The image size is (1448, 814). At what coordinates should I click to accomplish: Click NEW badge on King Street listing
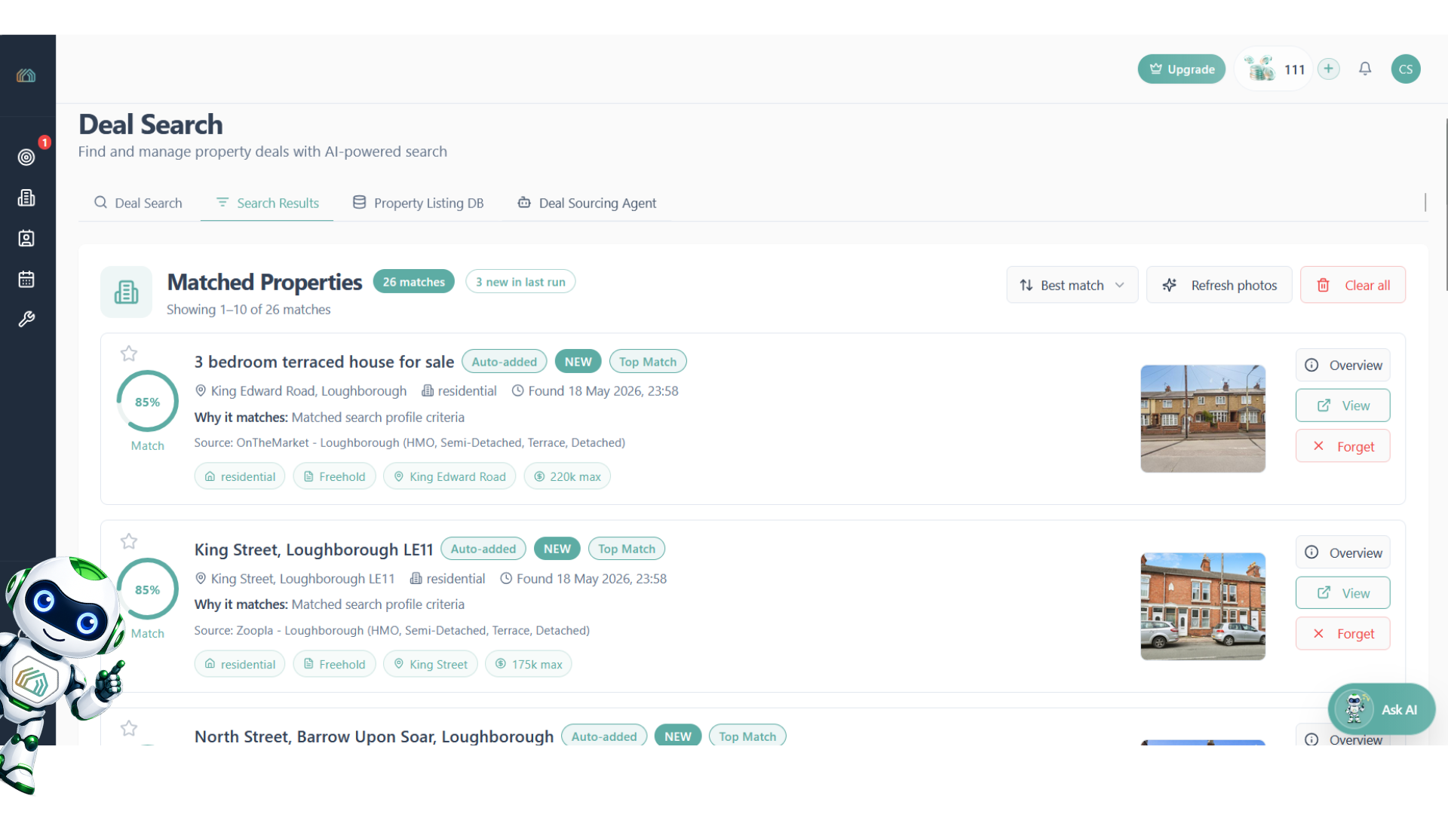point(557,549)
